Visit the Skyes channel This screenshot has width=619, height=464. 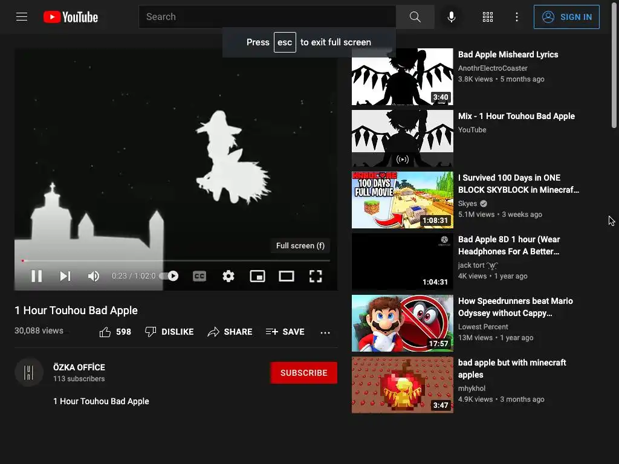[x=468, y=204]
